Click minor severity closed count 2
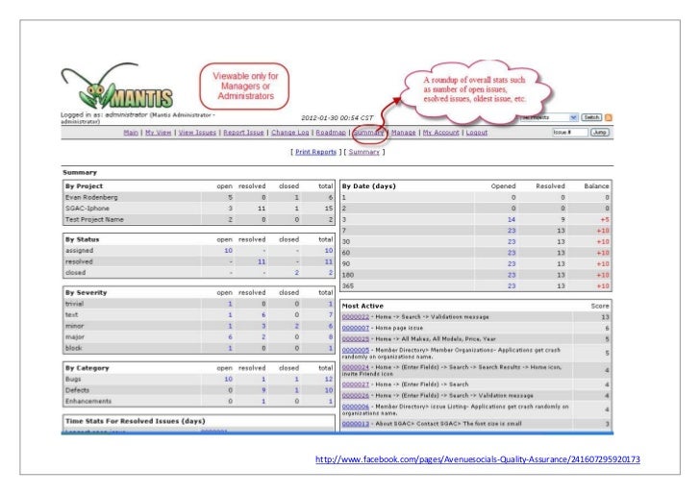700x495 pixels. point(297,326)
